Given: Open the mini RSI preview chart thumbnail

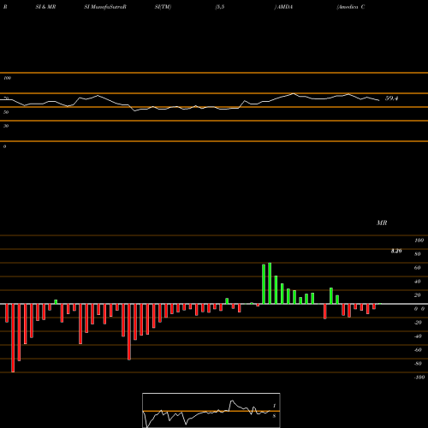Looking at the screenshot, I should [x=211, y=410].
